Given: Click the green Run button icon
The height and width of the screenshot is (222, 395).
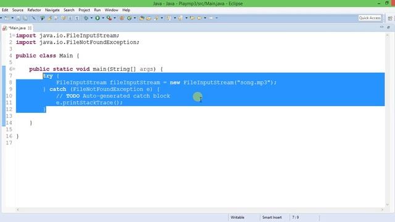Looking at the screenshot, I should (98, 18).
